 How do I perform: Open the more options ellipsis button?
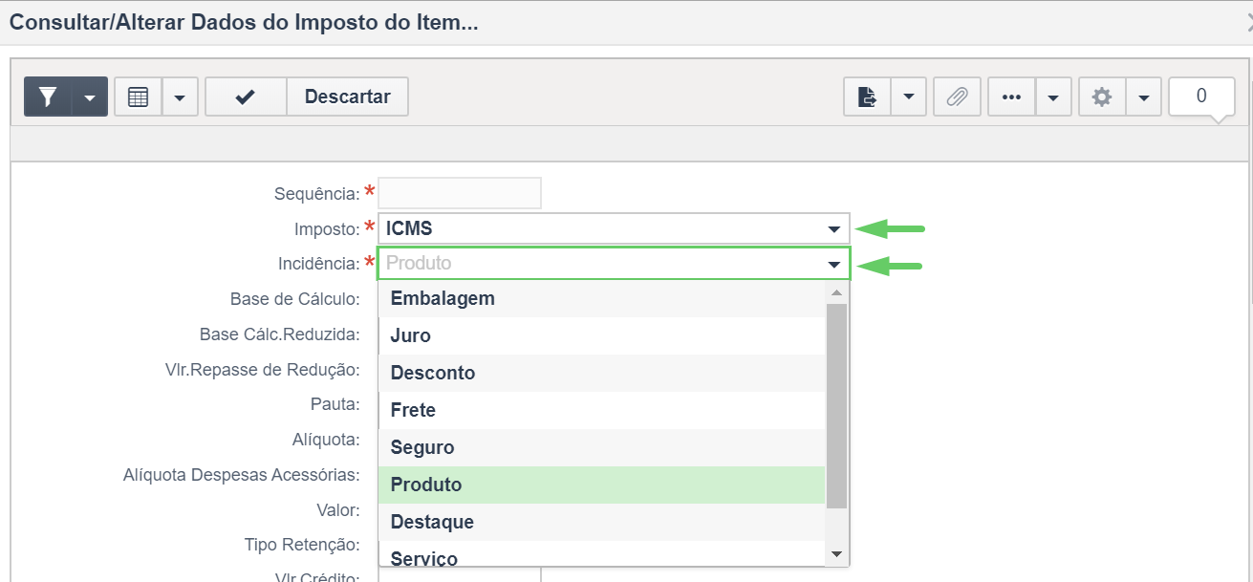pyautogui.click(x=1011, y=97)
